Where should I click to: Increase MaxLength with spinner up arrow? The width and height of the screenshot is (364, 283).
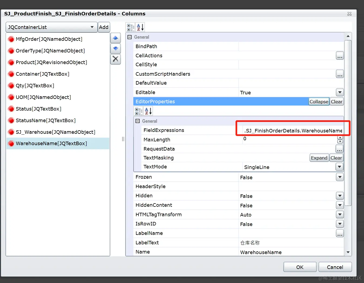pyautogui.click(x=340, y=138)
